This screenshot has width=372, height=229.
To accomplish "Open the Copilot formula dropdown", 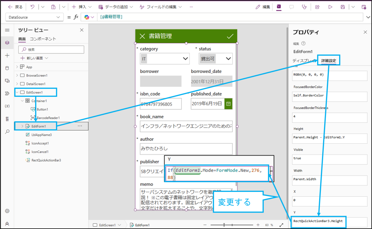I will pyautogui.click(x=89, y=17).
